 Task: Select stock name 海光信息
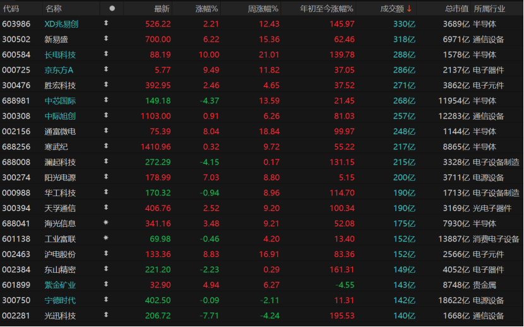(x=60, y=224)
